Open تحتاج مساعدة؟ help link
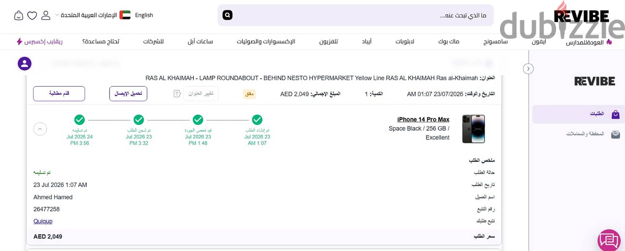Screen dimensions: 625x251 (x=101, y=41)
